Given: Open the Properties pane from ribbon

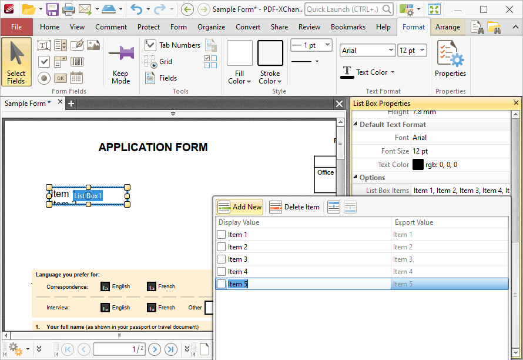Looking at the screenshot, I should click(450, 59).
